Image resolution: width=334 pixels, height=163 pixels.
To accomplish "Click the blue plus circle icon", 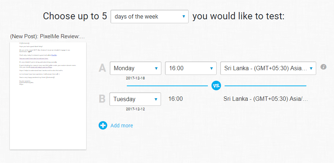I will click(103, 126).
